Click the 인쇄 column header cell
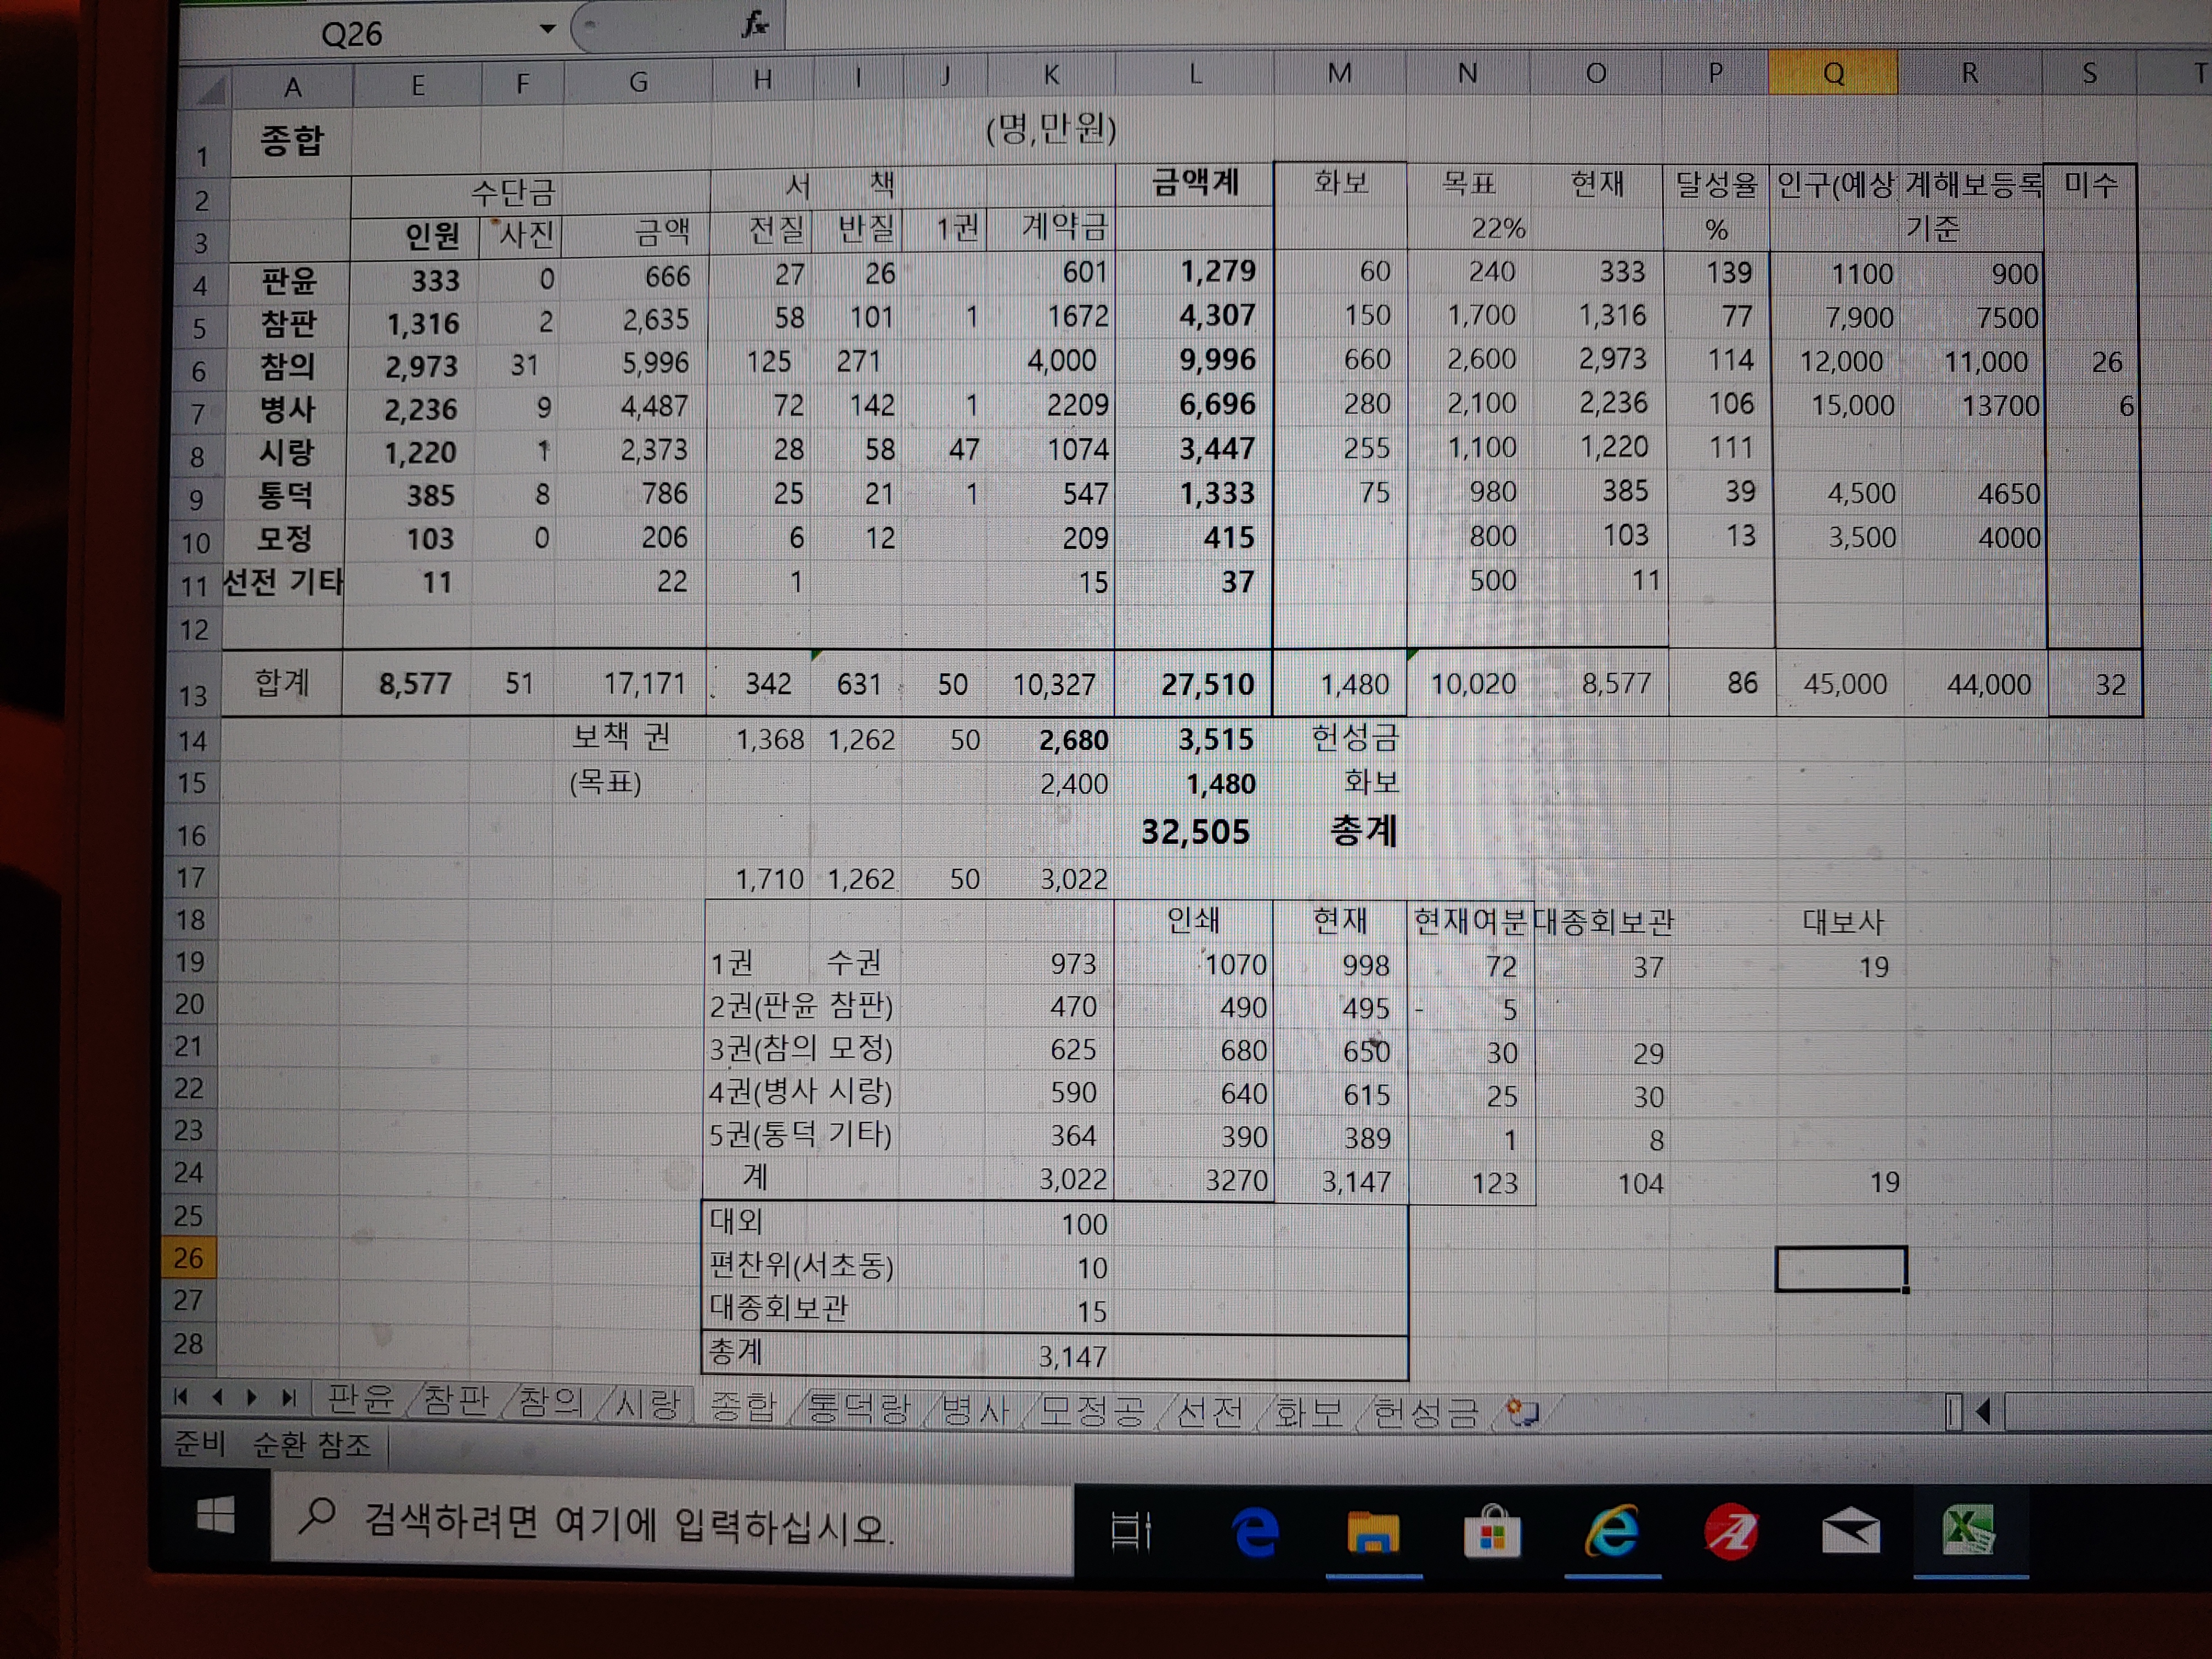Image resolution: width=2212 pixels, height=1659 pixels. (x=1194, y=919)
